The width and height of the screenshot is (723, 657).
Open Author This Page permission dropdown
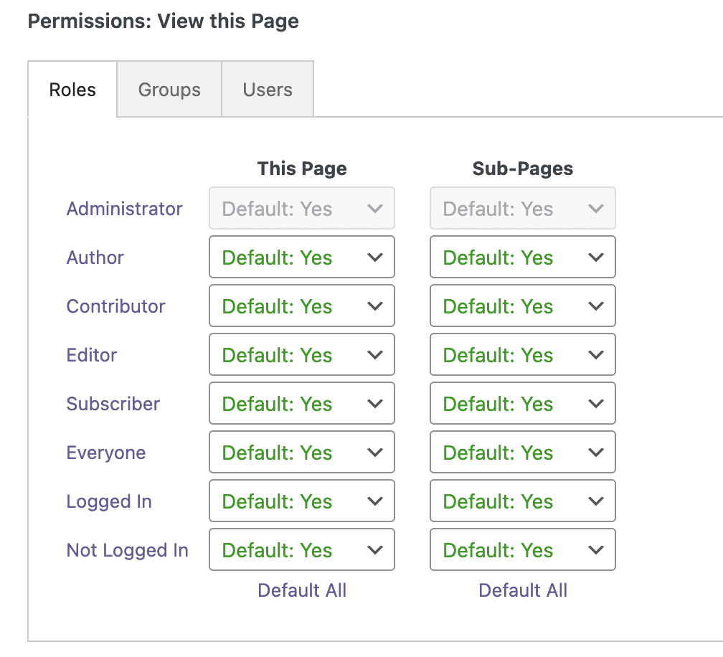point(302,257)
